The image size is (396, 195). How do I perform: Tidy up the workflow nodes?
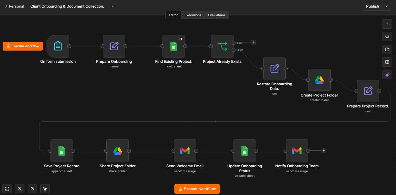tap(45, 189)
